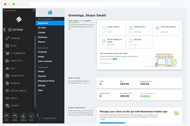Open E-Commerce shopping cart icon
The width and height of the screenshot is (190, 126).
[x=7, y=53]
